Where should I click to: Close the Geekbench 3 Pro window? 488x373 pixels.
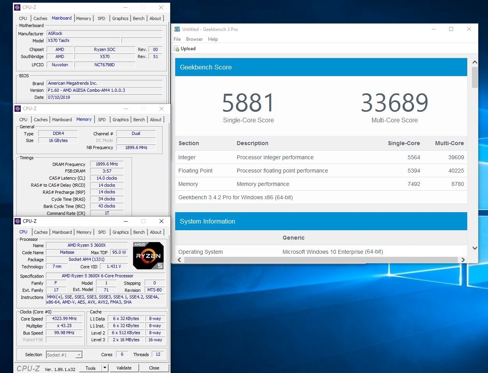[x=469, y=29]
